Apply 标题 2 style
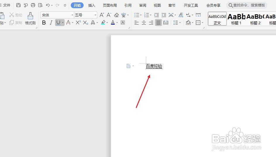The width and height of the screenshot is (276, 157). [255, 19]
